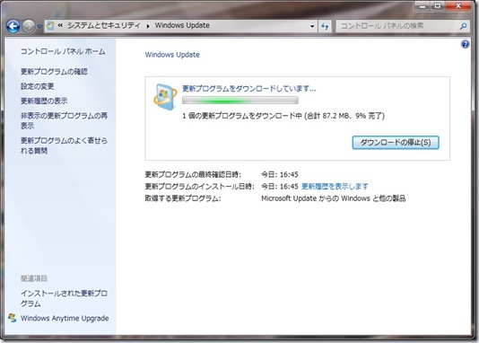Viewport: 479px width, 343px height.
Task: Click the 合計 87.2 MB、9% 完了 text
Action: tap(344, 116)
